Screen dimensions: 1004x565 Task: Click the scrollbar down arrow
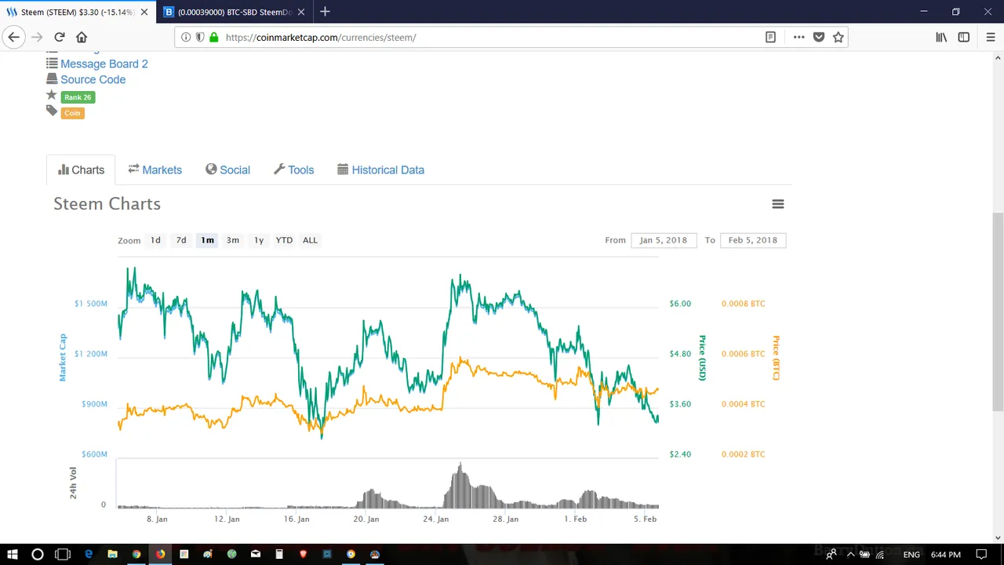click(x=998, y=538)
